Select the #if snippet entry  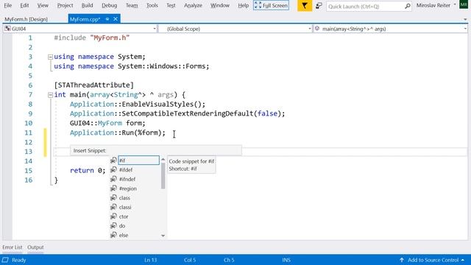click(x=138, y=160)
